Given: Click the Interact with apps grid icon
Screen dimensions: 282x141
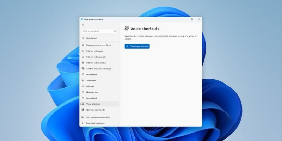Looking at the screenshot, I should pyautogui.click(x=83, y=51).
